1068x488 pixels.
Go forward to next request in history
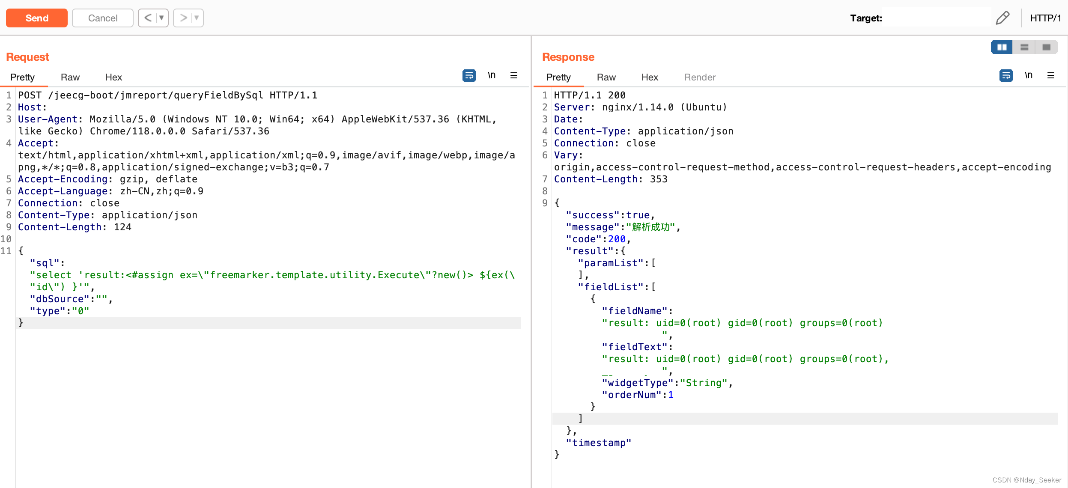click(183, 18)
